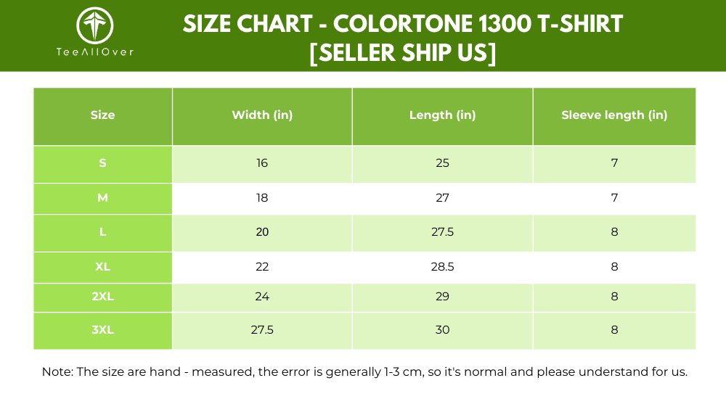Viewport: 726px width, 399px height.
Task: Click length value 27.5 for size L
Action: click(442, 232)
